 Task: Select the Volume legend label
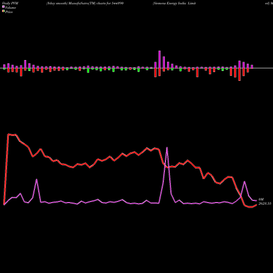point(10,8)
